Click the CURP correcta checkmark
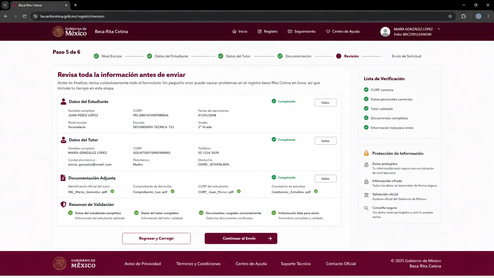This screenshot has width=494, height=278. [x=366, y=90]
